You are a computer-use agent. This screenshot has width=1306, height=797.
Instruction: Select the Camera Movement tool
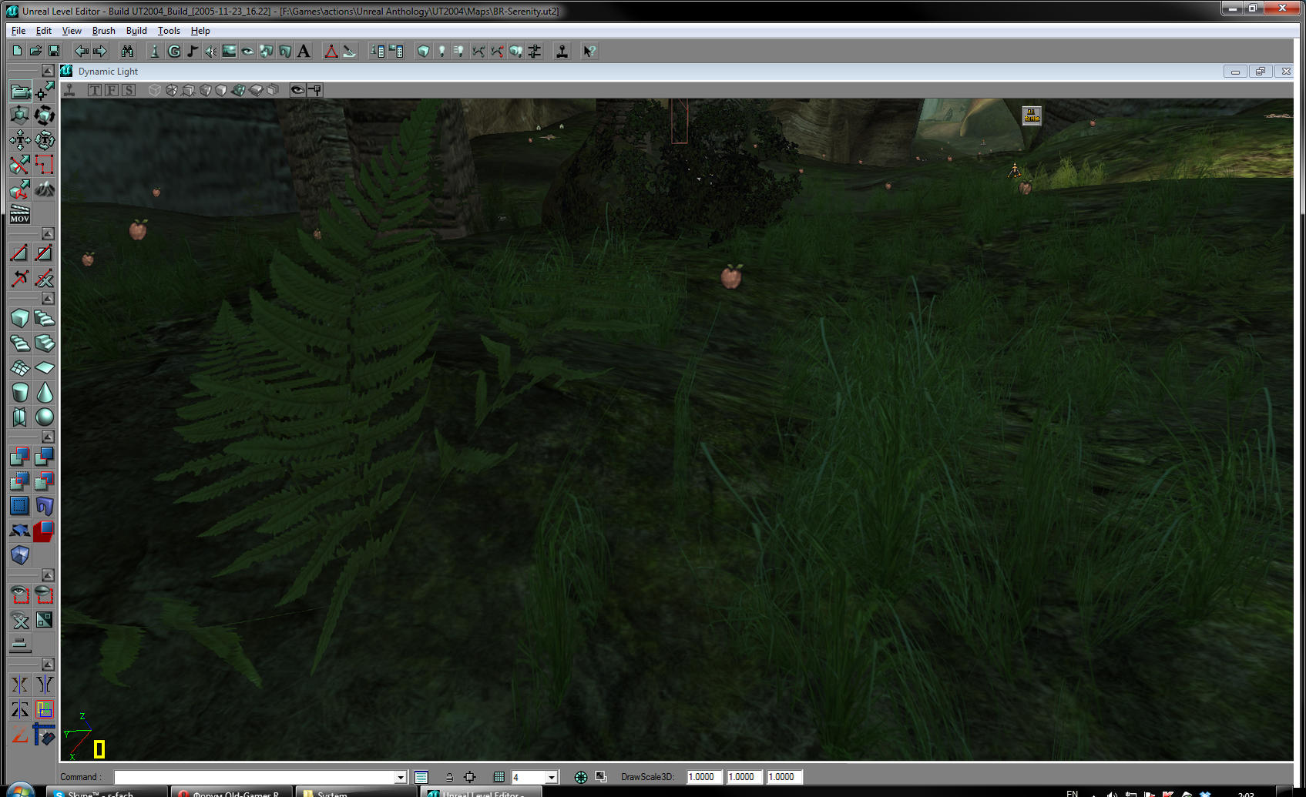point(20,92)
